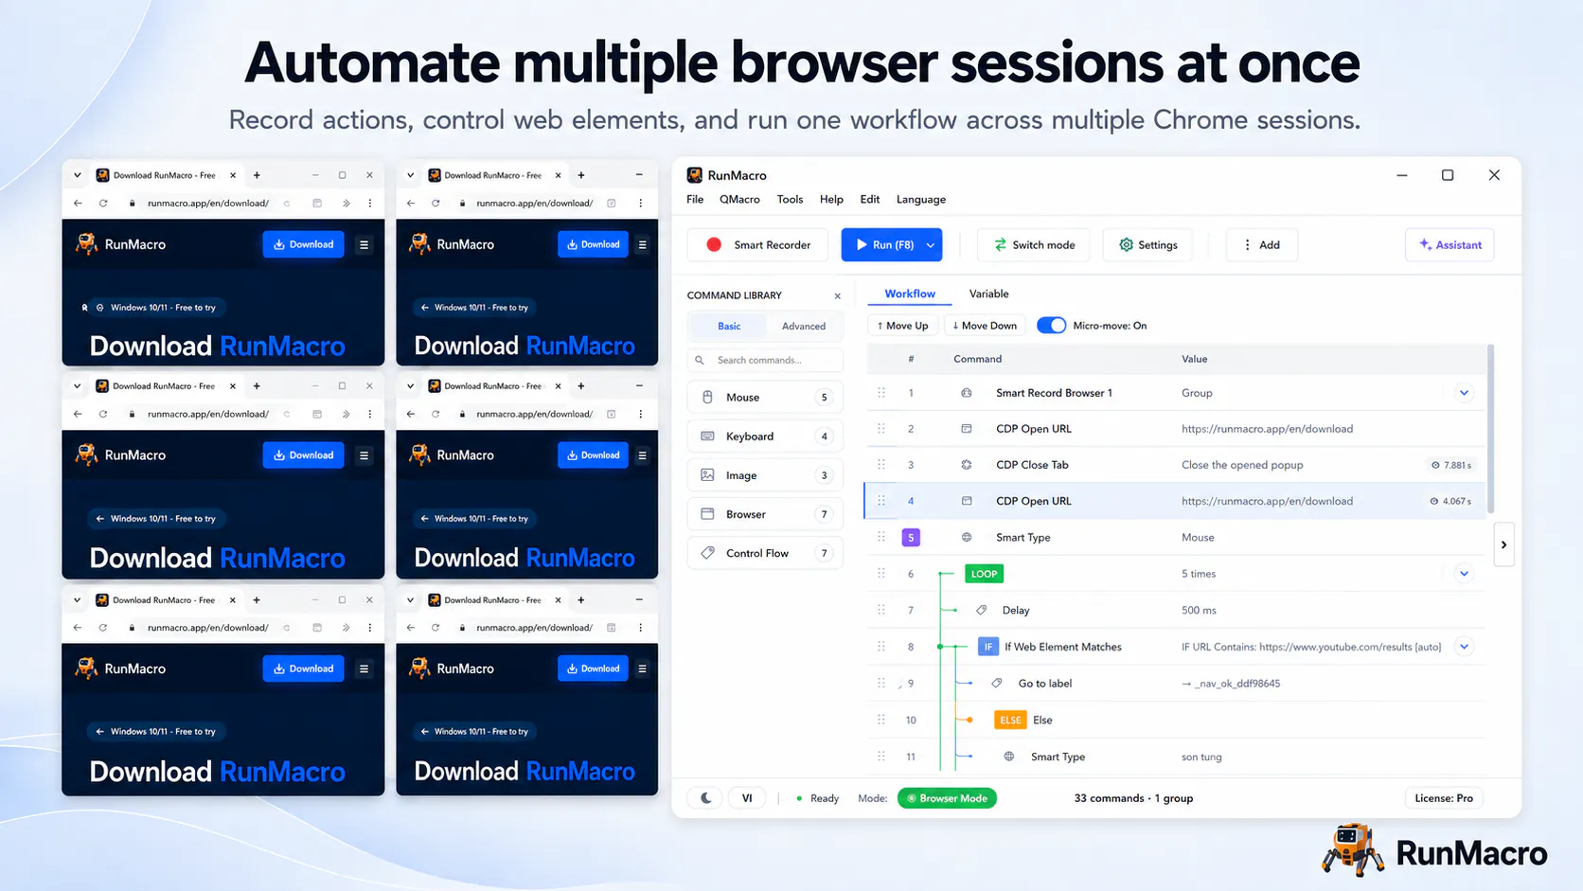Image resolution: width=1583 pixels, height=891 pixels.
Task: Open the Browser command category
Action: point(765,514)
